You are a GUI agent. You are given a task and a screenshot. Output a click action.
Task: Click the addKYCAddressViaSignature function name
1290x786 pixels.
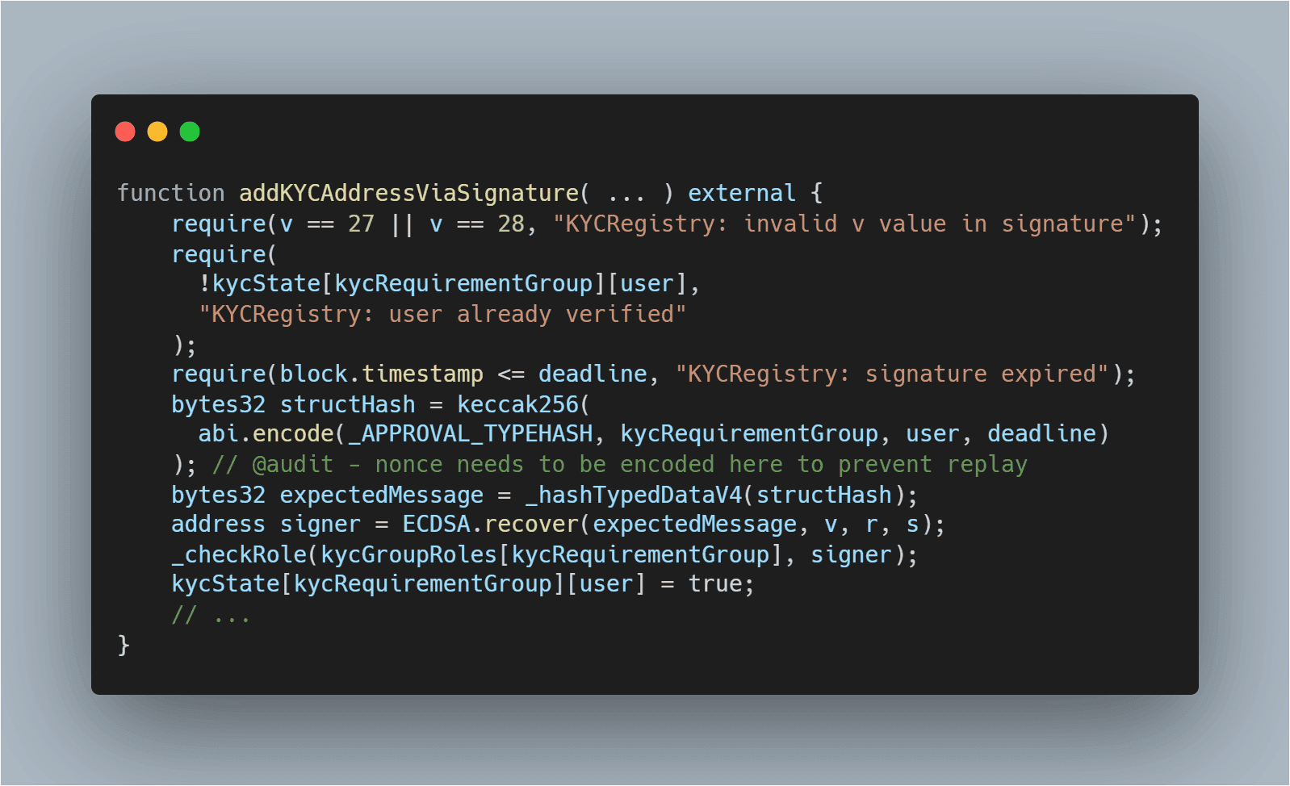click(409, 194)
